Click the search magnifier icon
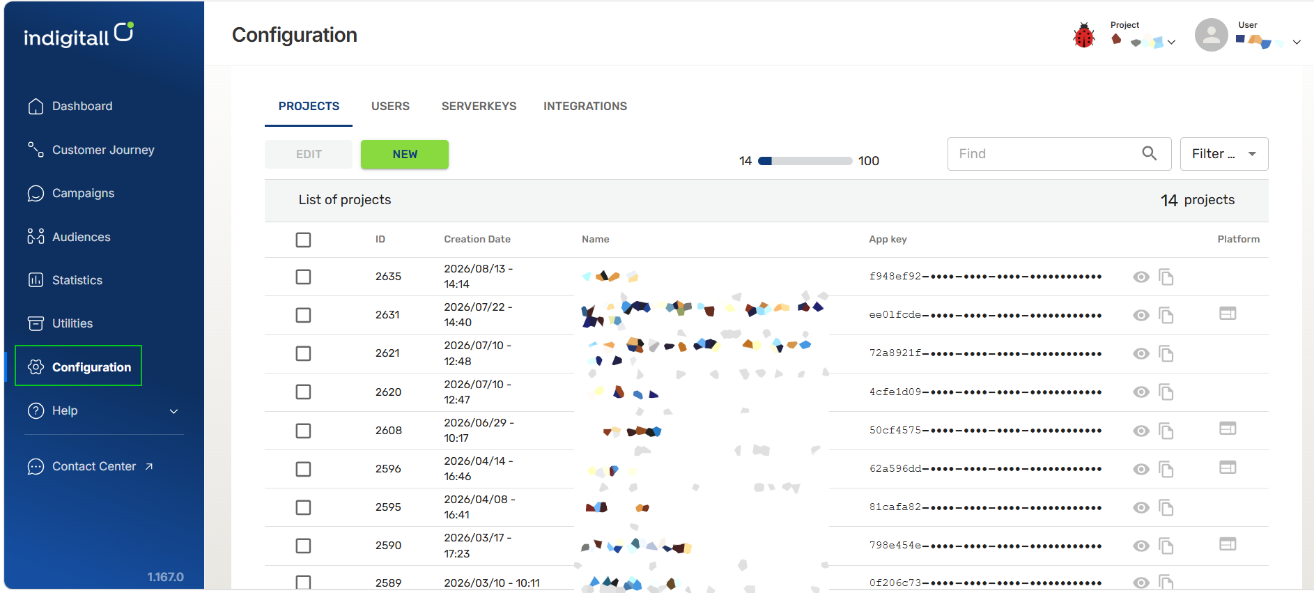 click(x=1150, y=153)
